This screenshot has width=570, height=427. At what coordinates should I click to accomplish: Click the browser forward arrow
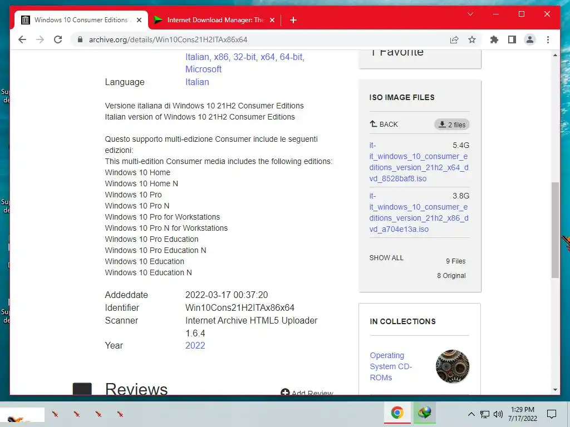click(40, 39)
